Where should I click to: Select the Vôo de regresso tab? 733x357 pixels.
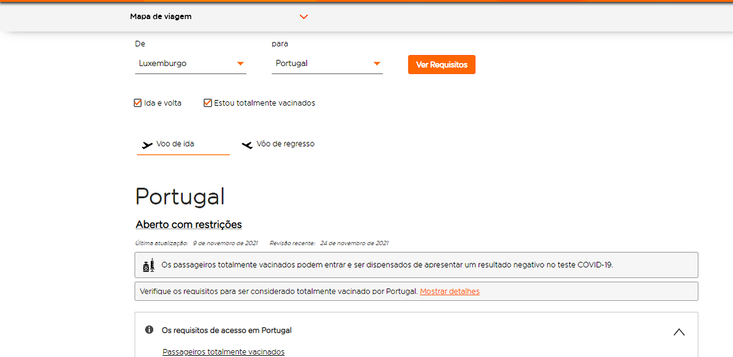pyautogui.click(x=285, y=144)
